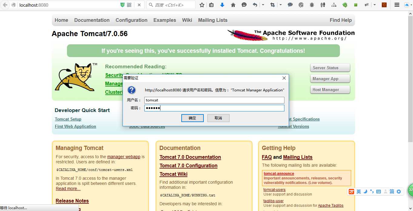Screen dimensions: 413x211
Task: Click the undo arrow toolbar icon
Action: pyautogui.click(x=255, y=5)
